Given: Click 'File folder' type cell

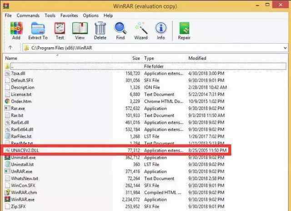Looking at the screenshot, I should [x=154, y=66].
